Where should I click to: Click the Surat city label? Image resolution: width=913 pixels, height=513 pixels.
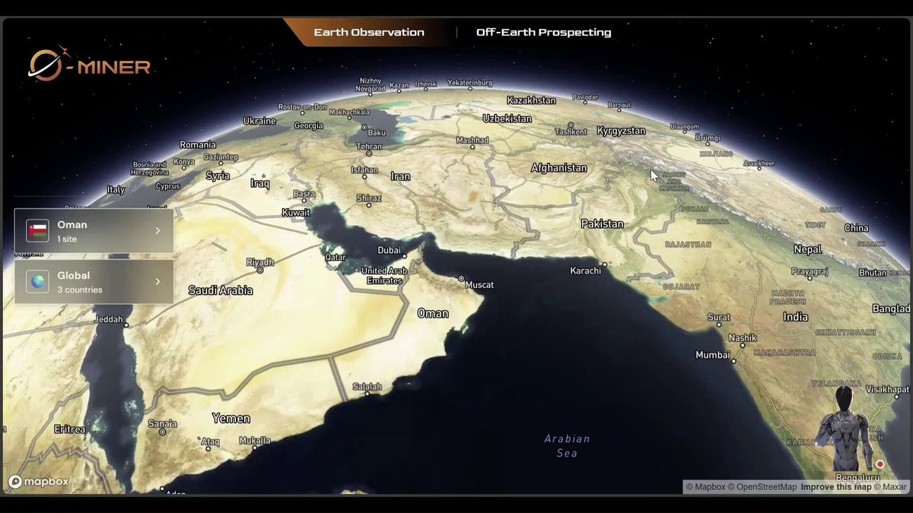(719, 317)
